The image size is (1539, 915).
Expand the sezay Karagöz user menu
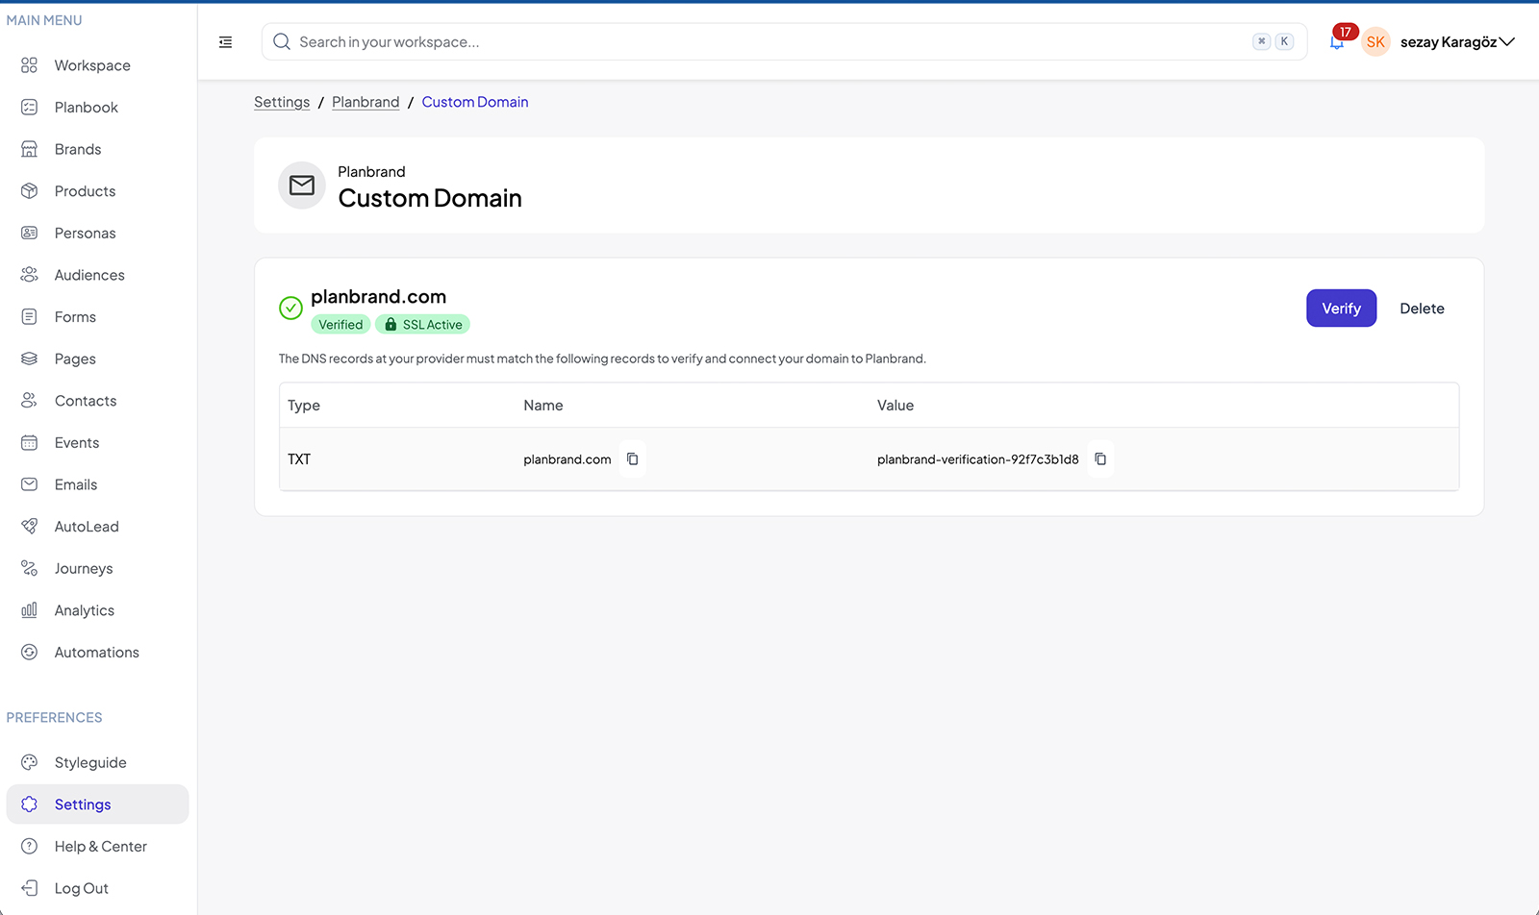[x=1507, y=42]
